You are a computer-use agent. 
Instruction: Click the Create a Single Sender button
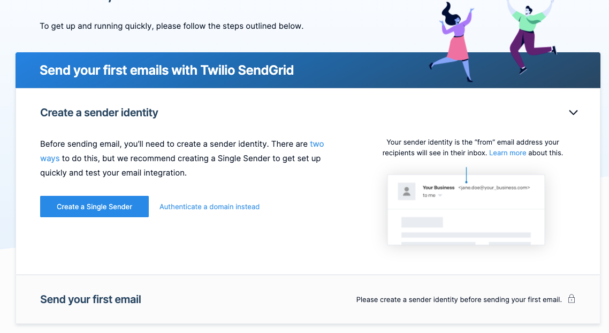coord(94,207)
